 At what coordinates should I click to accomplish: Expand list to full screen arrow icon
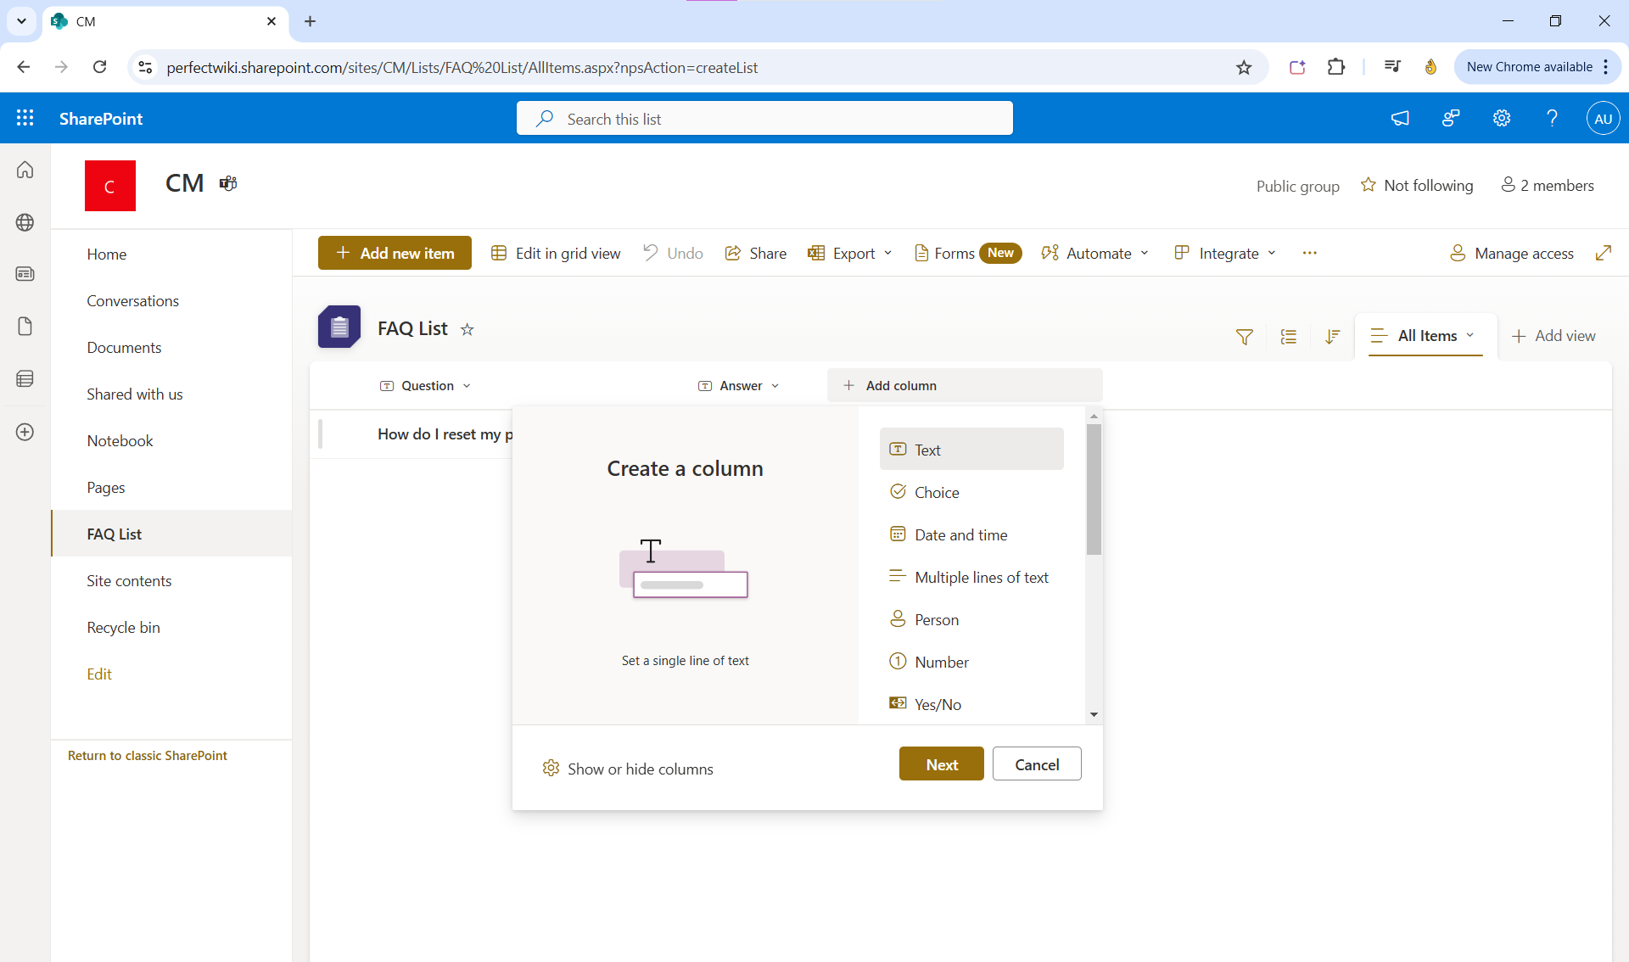1604,253
